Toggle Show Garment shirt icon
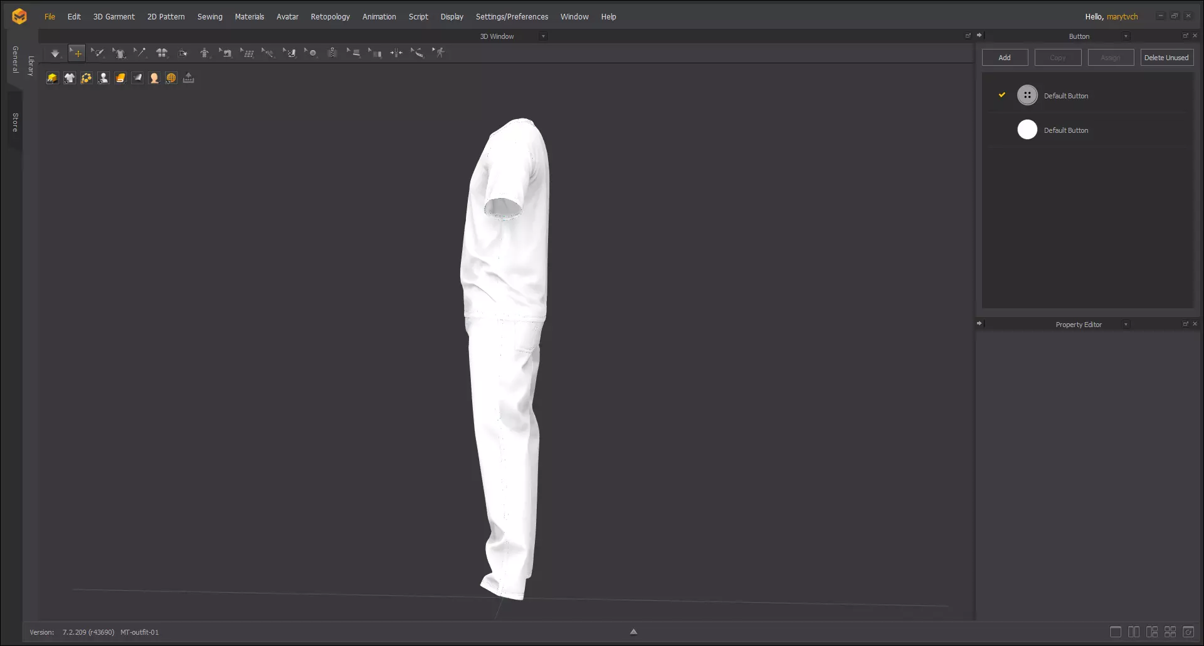 (x=70, y=78)
